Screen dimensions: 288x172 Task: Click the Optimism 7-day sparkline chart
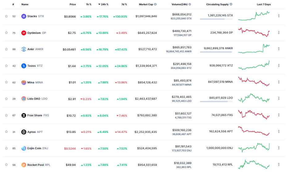[254, 32]
